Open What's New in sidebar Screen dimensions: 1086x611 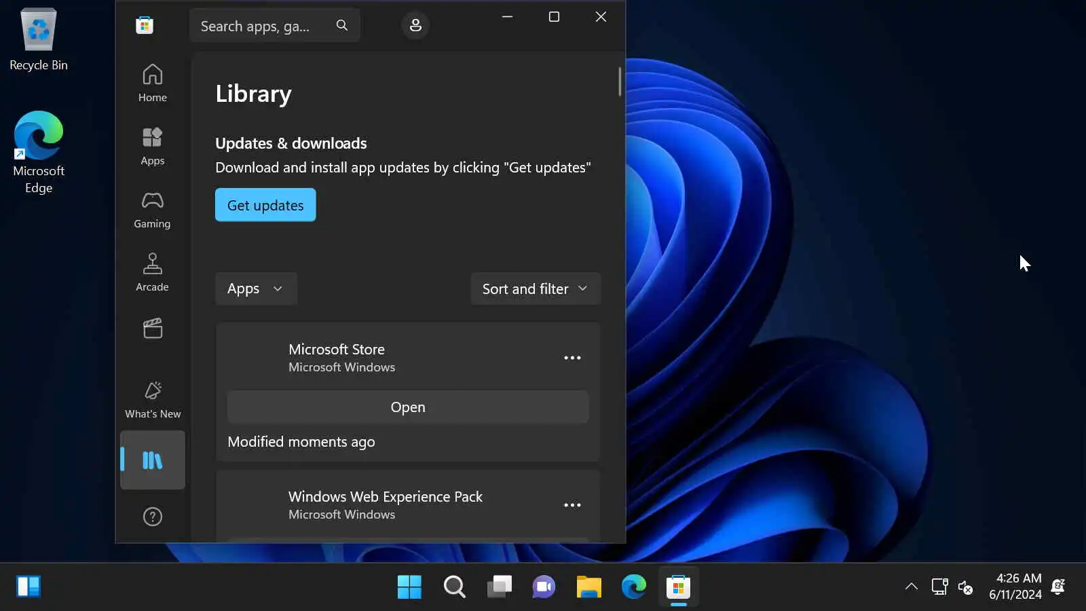tap(153, 399)
